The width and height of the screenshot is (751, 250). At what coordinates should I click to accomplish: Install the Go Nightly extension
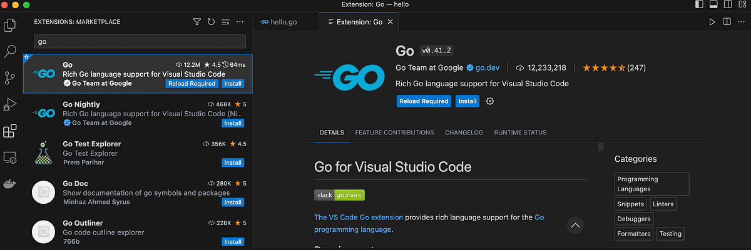pos(233,123)
